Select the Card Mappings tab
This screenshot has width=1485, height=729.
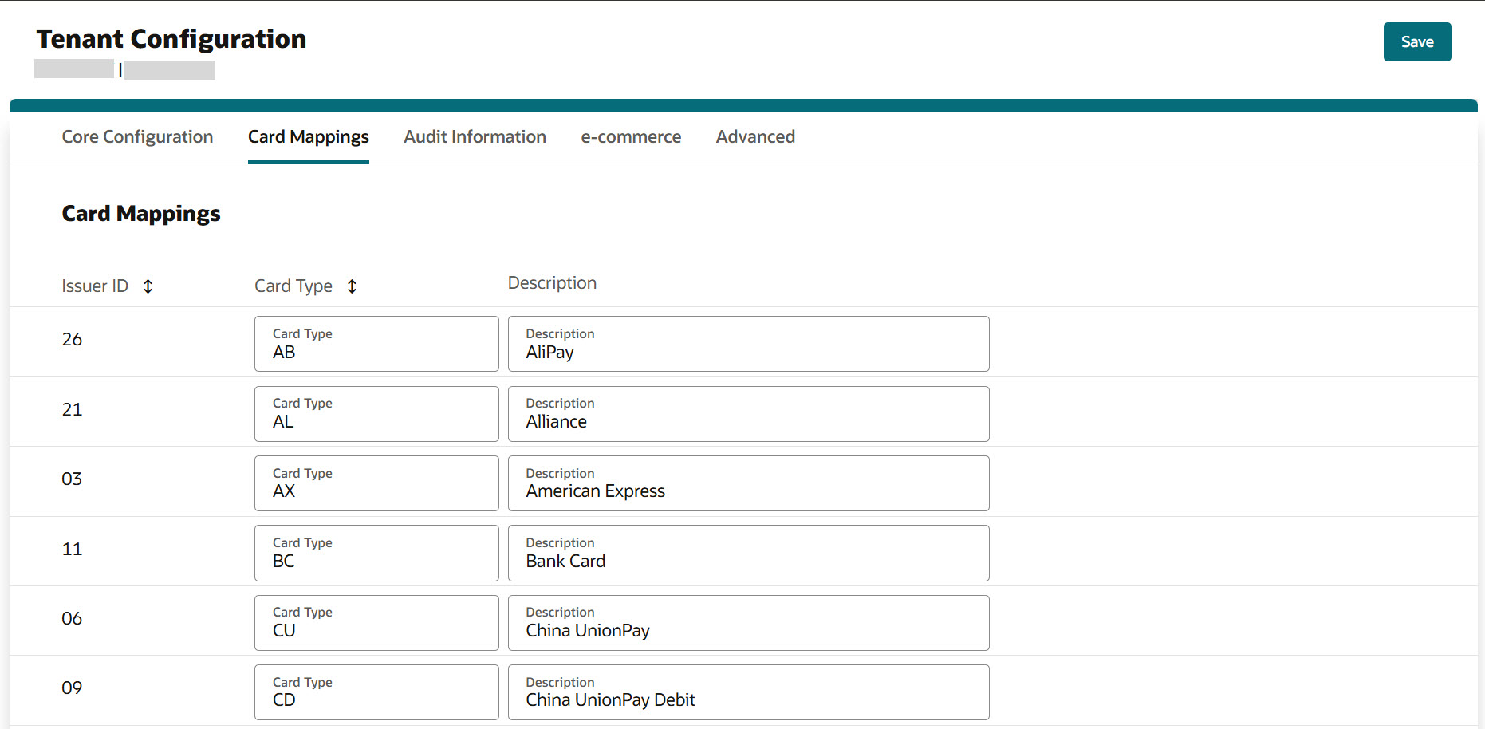click(x=308, y=136)
